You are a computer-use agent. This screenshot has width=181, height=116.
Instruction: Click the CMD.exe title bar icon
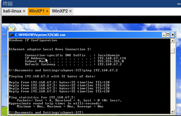point(12,35)
